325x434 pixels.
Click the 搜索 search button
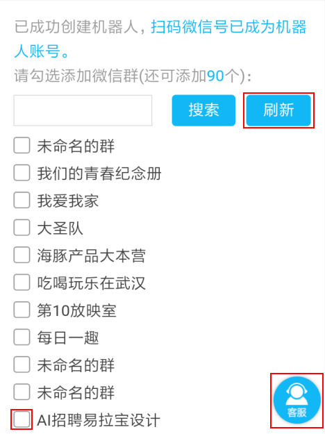point(203,110)
